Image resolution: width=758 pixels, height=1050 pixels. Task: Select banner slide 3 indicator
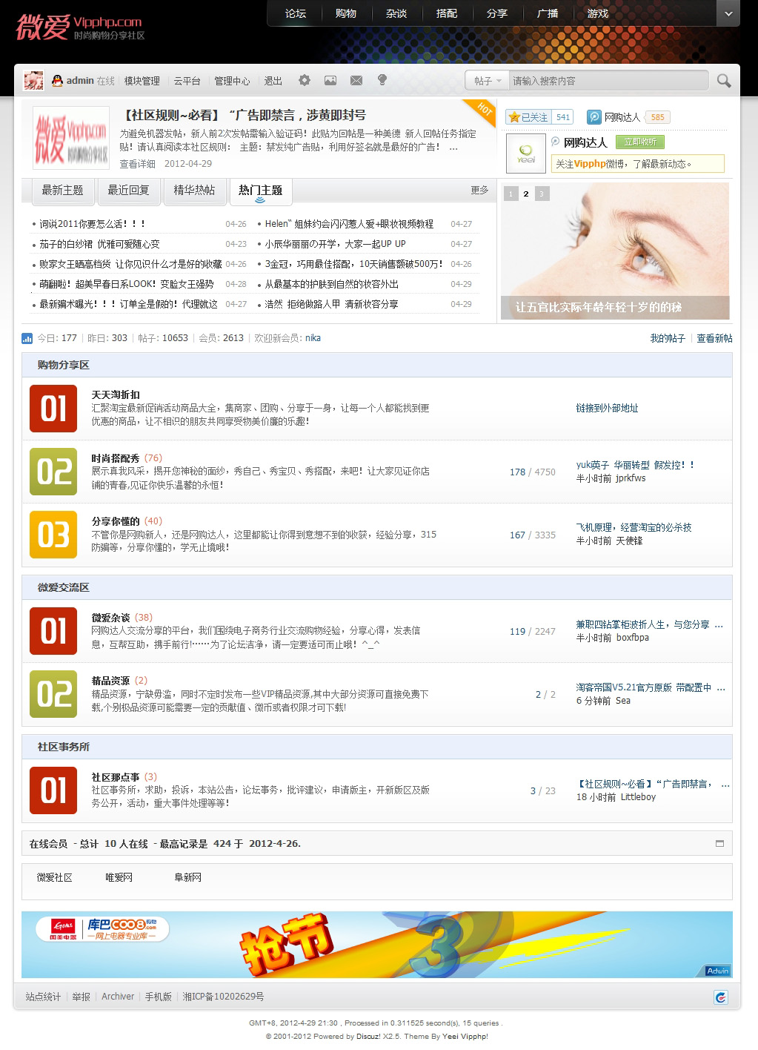[542, 194]
